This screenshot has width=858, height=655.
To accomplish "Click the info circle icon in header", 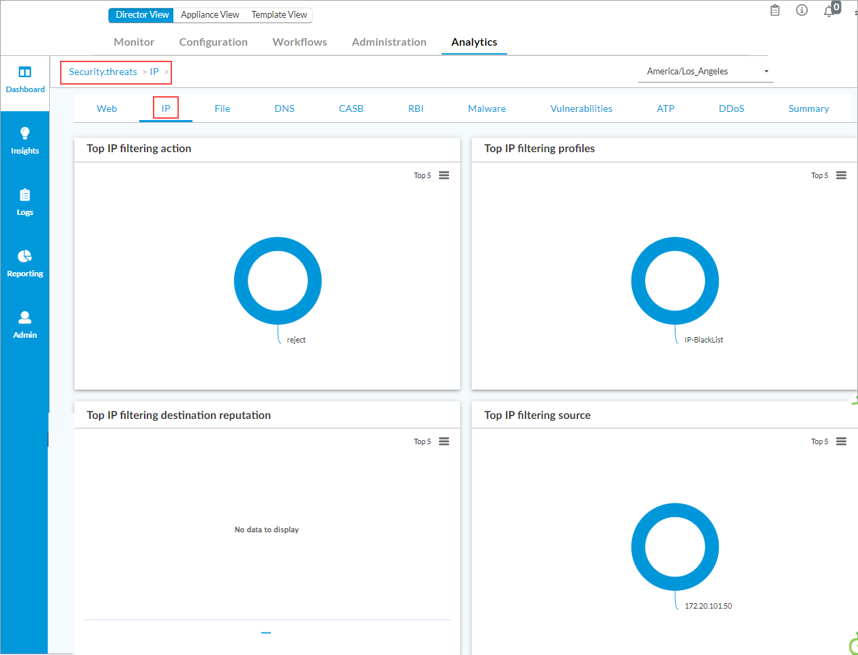I will tap(802, 10).
